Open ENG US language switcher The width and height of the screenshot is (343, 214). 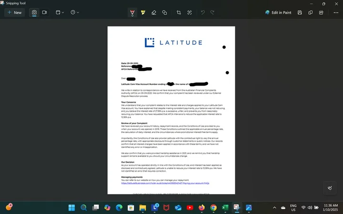pyautogui.click(x=293, y=208)
